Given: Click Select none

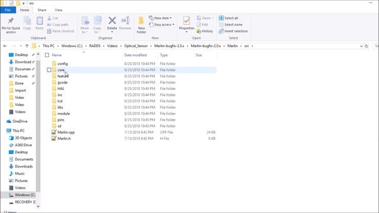Looking at the screenshot, I should coord(230,25).
